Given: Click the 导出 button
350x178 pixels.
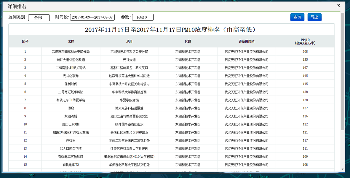Looking at the screenshot, I should [314, 18].
